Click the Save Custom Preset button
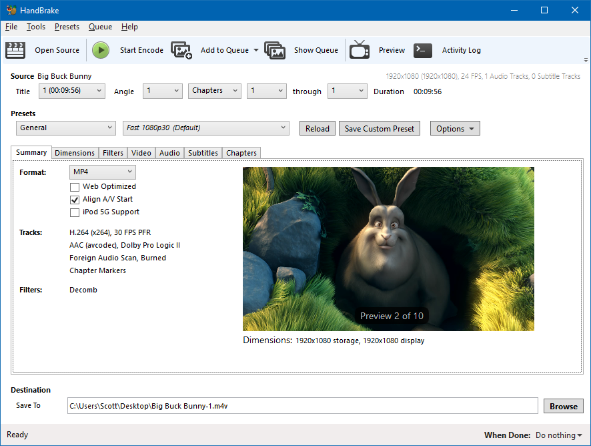 coord(379,129)
